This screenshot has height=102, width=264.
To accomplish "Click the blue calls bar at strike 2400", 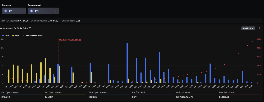I will coord(169,76).
